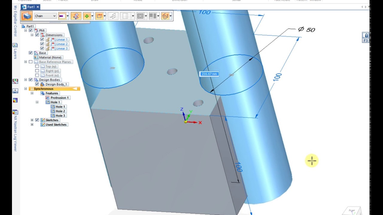Check the Front (xz) plane checkbox
This screenshot has height=215, width=383.
tap(37, 75)
